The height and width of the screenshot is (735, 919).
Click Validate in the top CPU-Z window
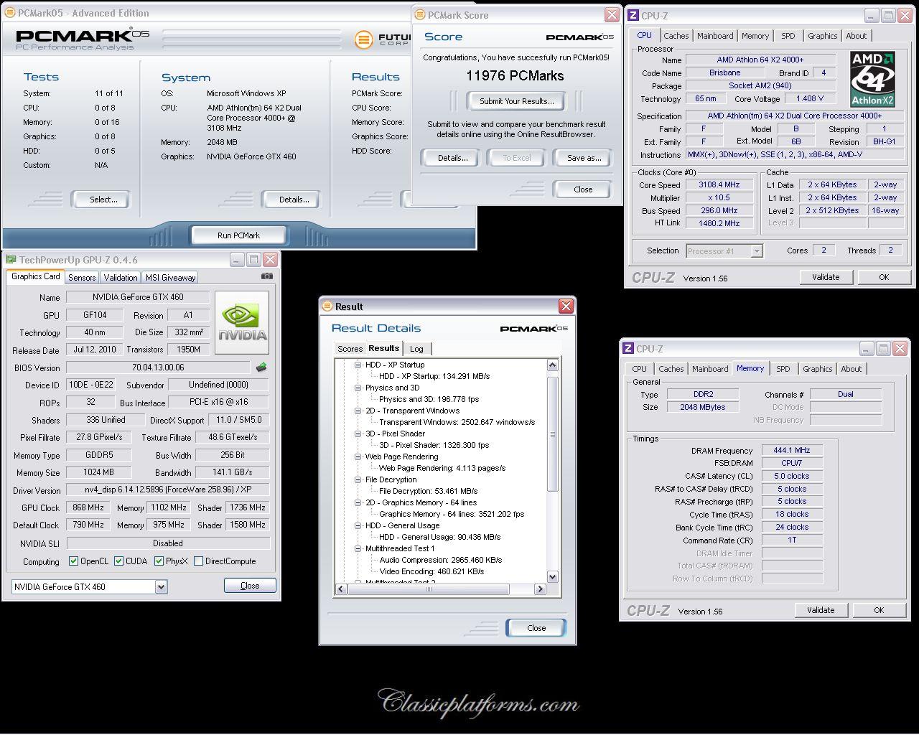click(826, 277)
